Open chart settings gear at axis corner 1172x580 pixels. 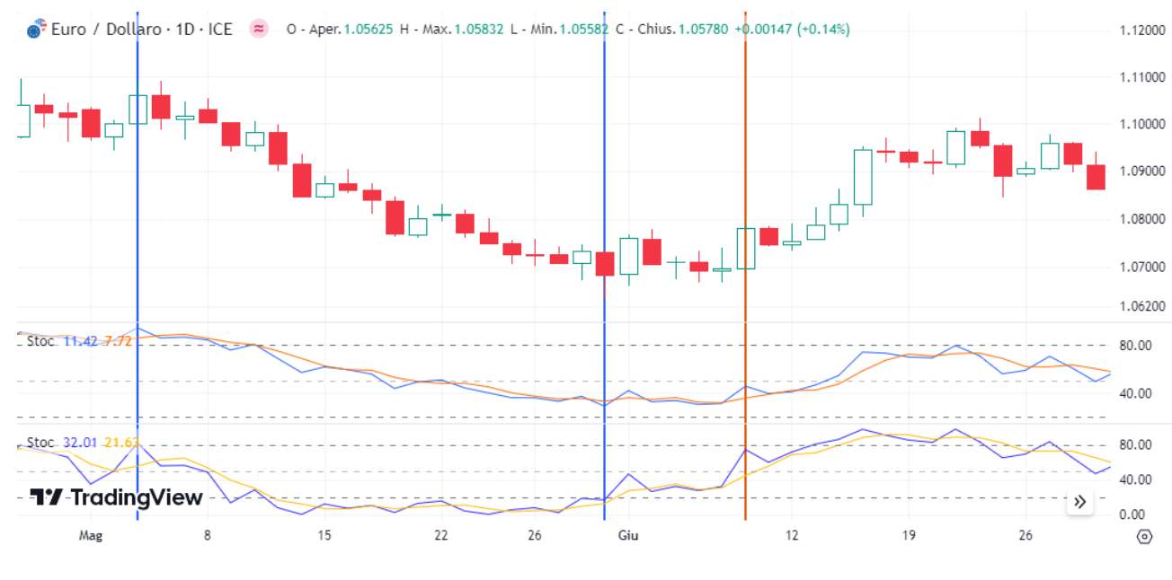[x=1144, y=537]
